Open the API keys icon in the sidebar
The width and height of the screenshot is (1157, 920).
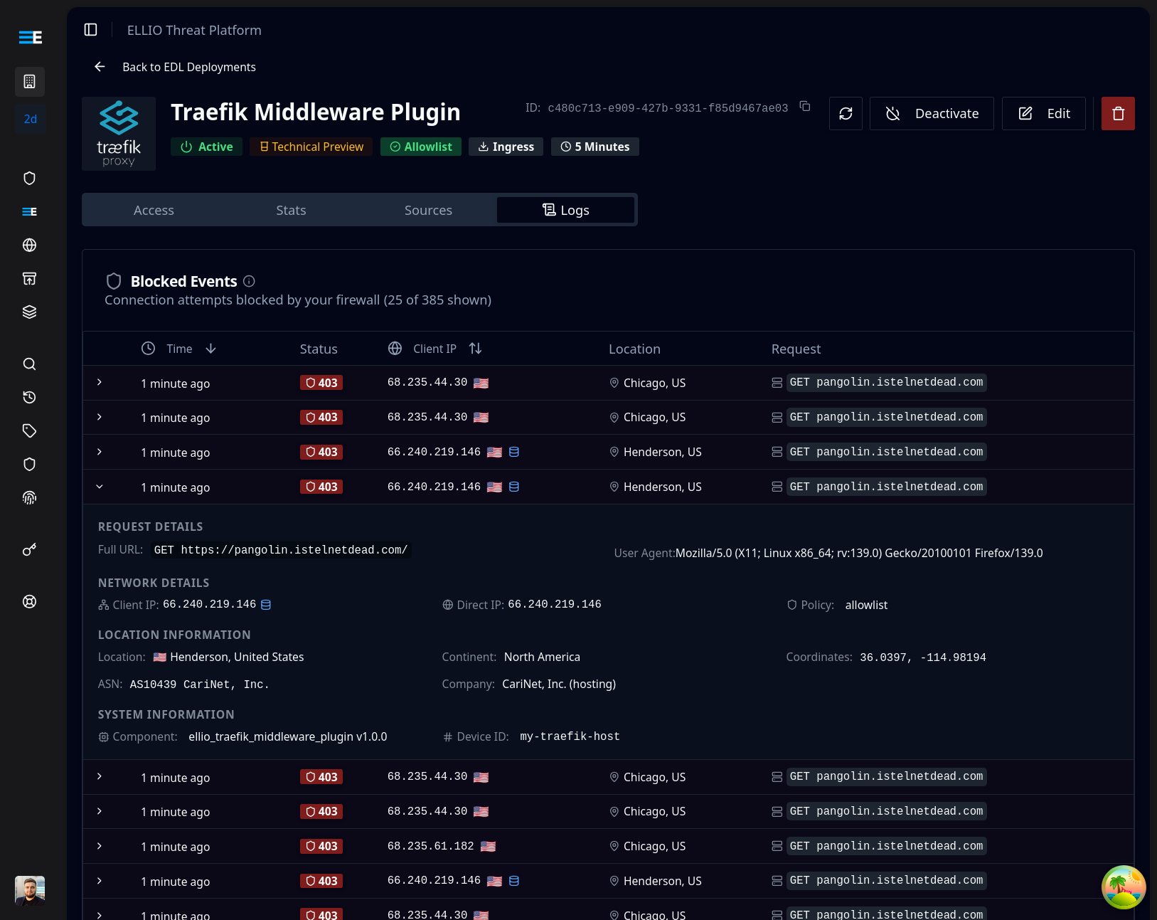(x=29, y=549)
